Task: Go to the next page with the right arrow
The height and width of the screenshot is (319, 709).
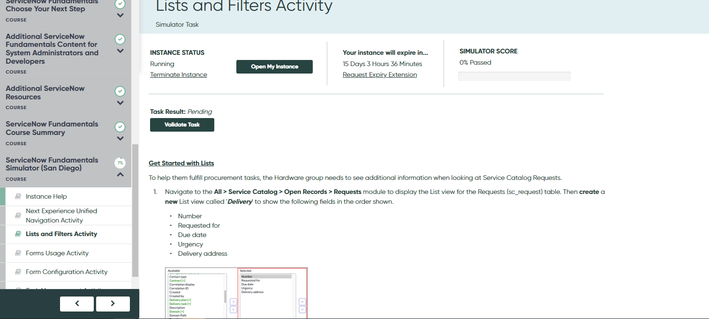Action: coord(113,304)
